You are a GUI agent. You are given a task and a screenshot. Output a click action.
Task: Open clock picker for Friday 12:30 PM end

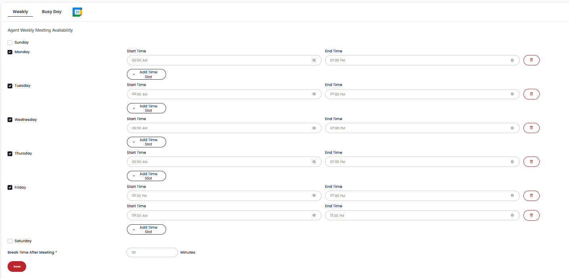512,216
